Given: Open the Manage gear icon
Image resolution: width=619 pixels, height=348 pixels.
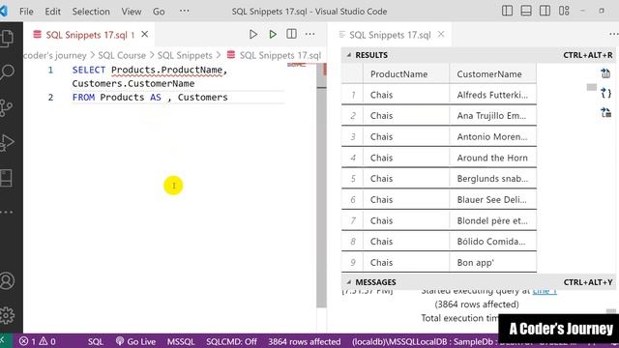Looking at the screenshot, I should coord(7,315).
